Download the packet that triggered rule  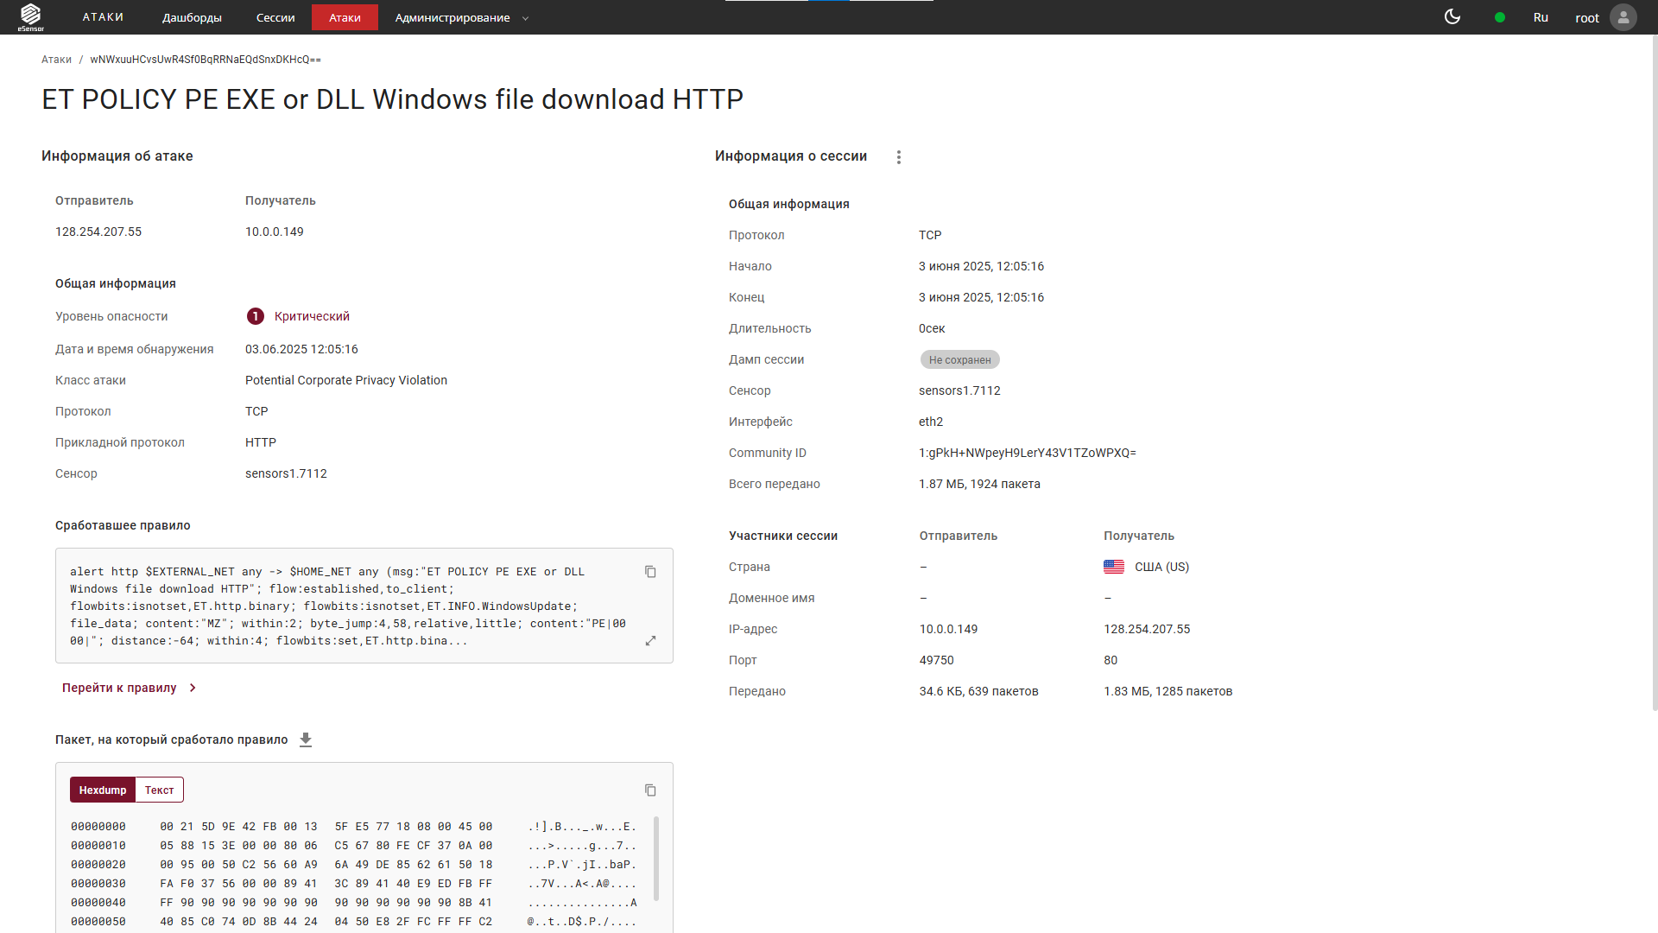tap(306, 739)
